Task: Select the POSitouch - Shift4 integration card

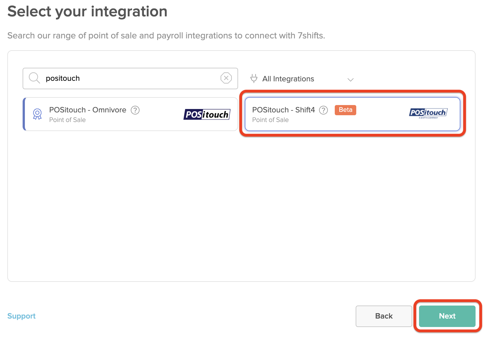Action: pyautogui.click(x=353, y=114)
